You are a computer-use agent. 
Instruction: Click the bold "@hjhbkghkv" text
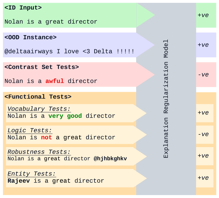coord(110,159)
